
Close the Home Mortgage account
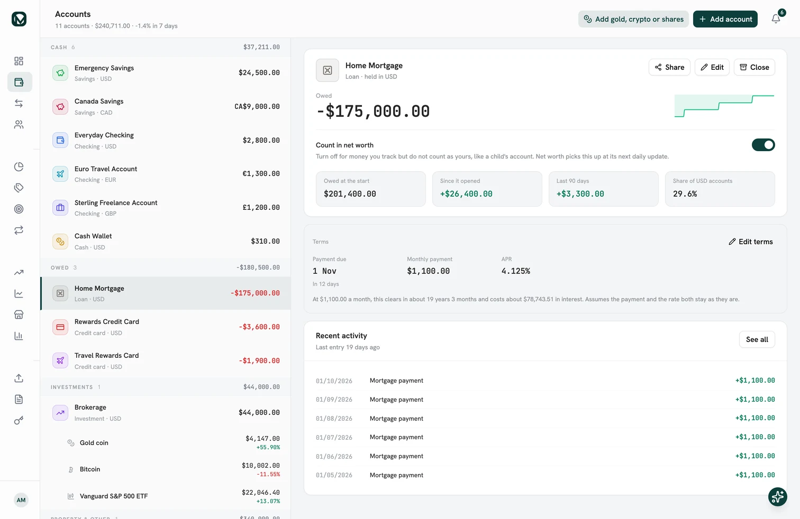754,67
